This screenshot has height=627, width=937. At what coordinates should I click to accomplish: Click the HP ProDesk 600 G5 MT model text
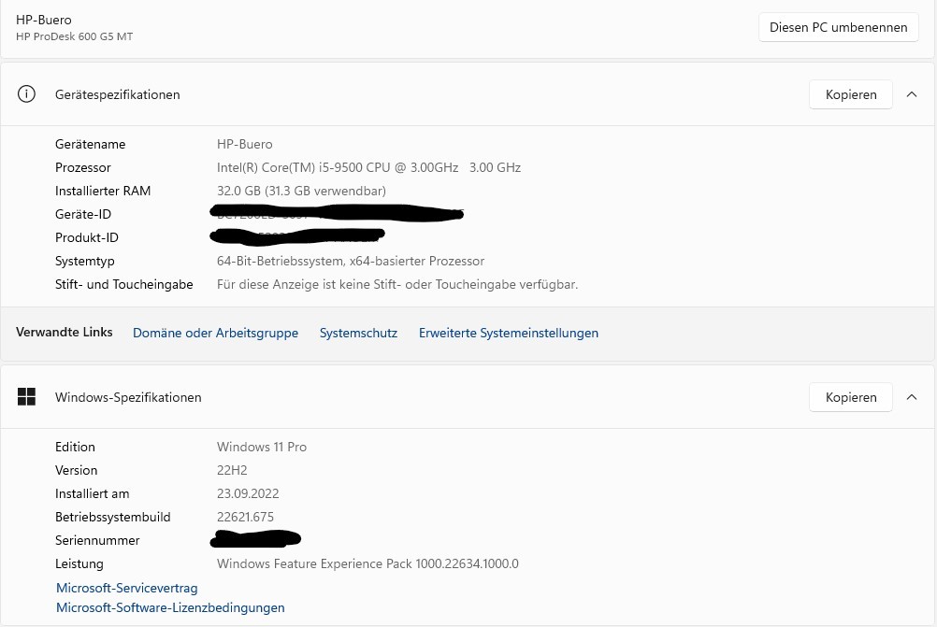pos(74,36)
